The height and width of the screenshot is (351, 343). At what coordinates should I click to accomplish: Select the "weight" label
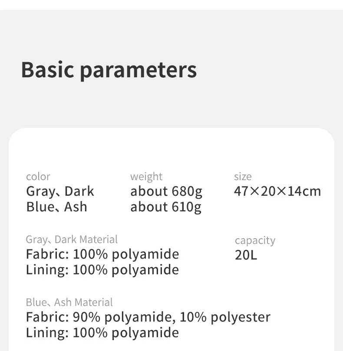pos(146,177)
